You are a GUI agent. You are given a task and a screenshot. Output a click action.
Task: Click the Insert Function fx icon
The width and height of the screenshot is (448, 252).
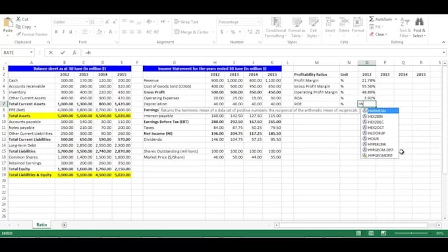tap(74, 53)
